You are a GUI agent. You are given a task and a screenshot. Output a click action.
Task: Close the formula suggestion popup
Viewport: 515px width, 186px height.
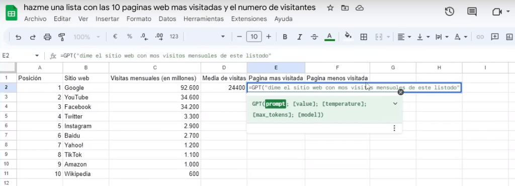point(400,92)
